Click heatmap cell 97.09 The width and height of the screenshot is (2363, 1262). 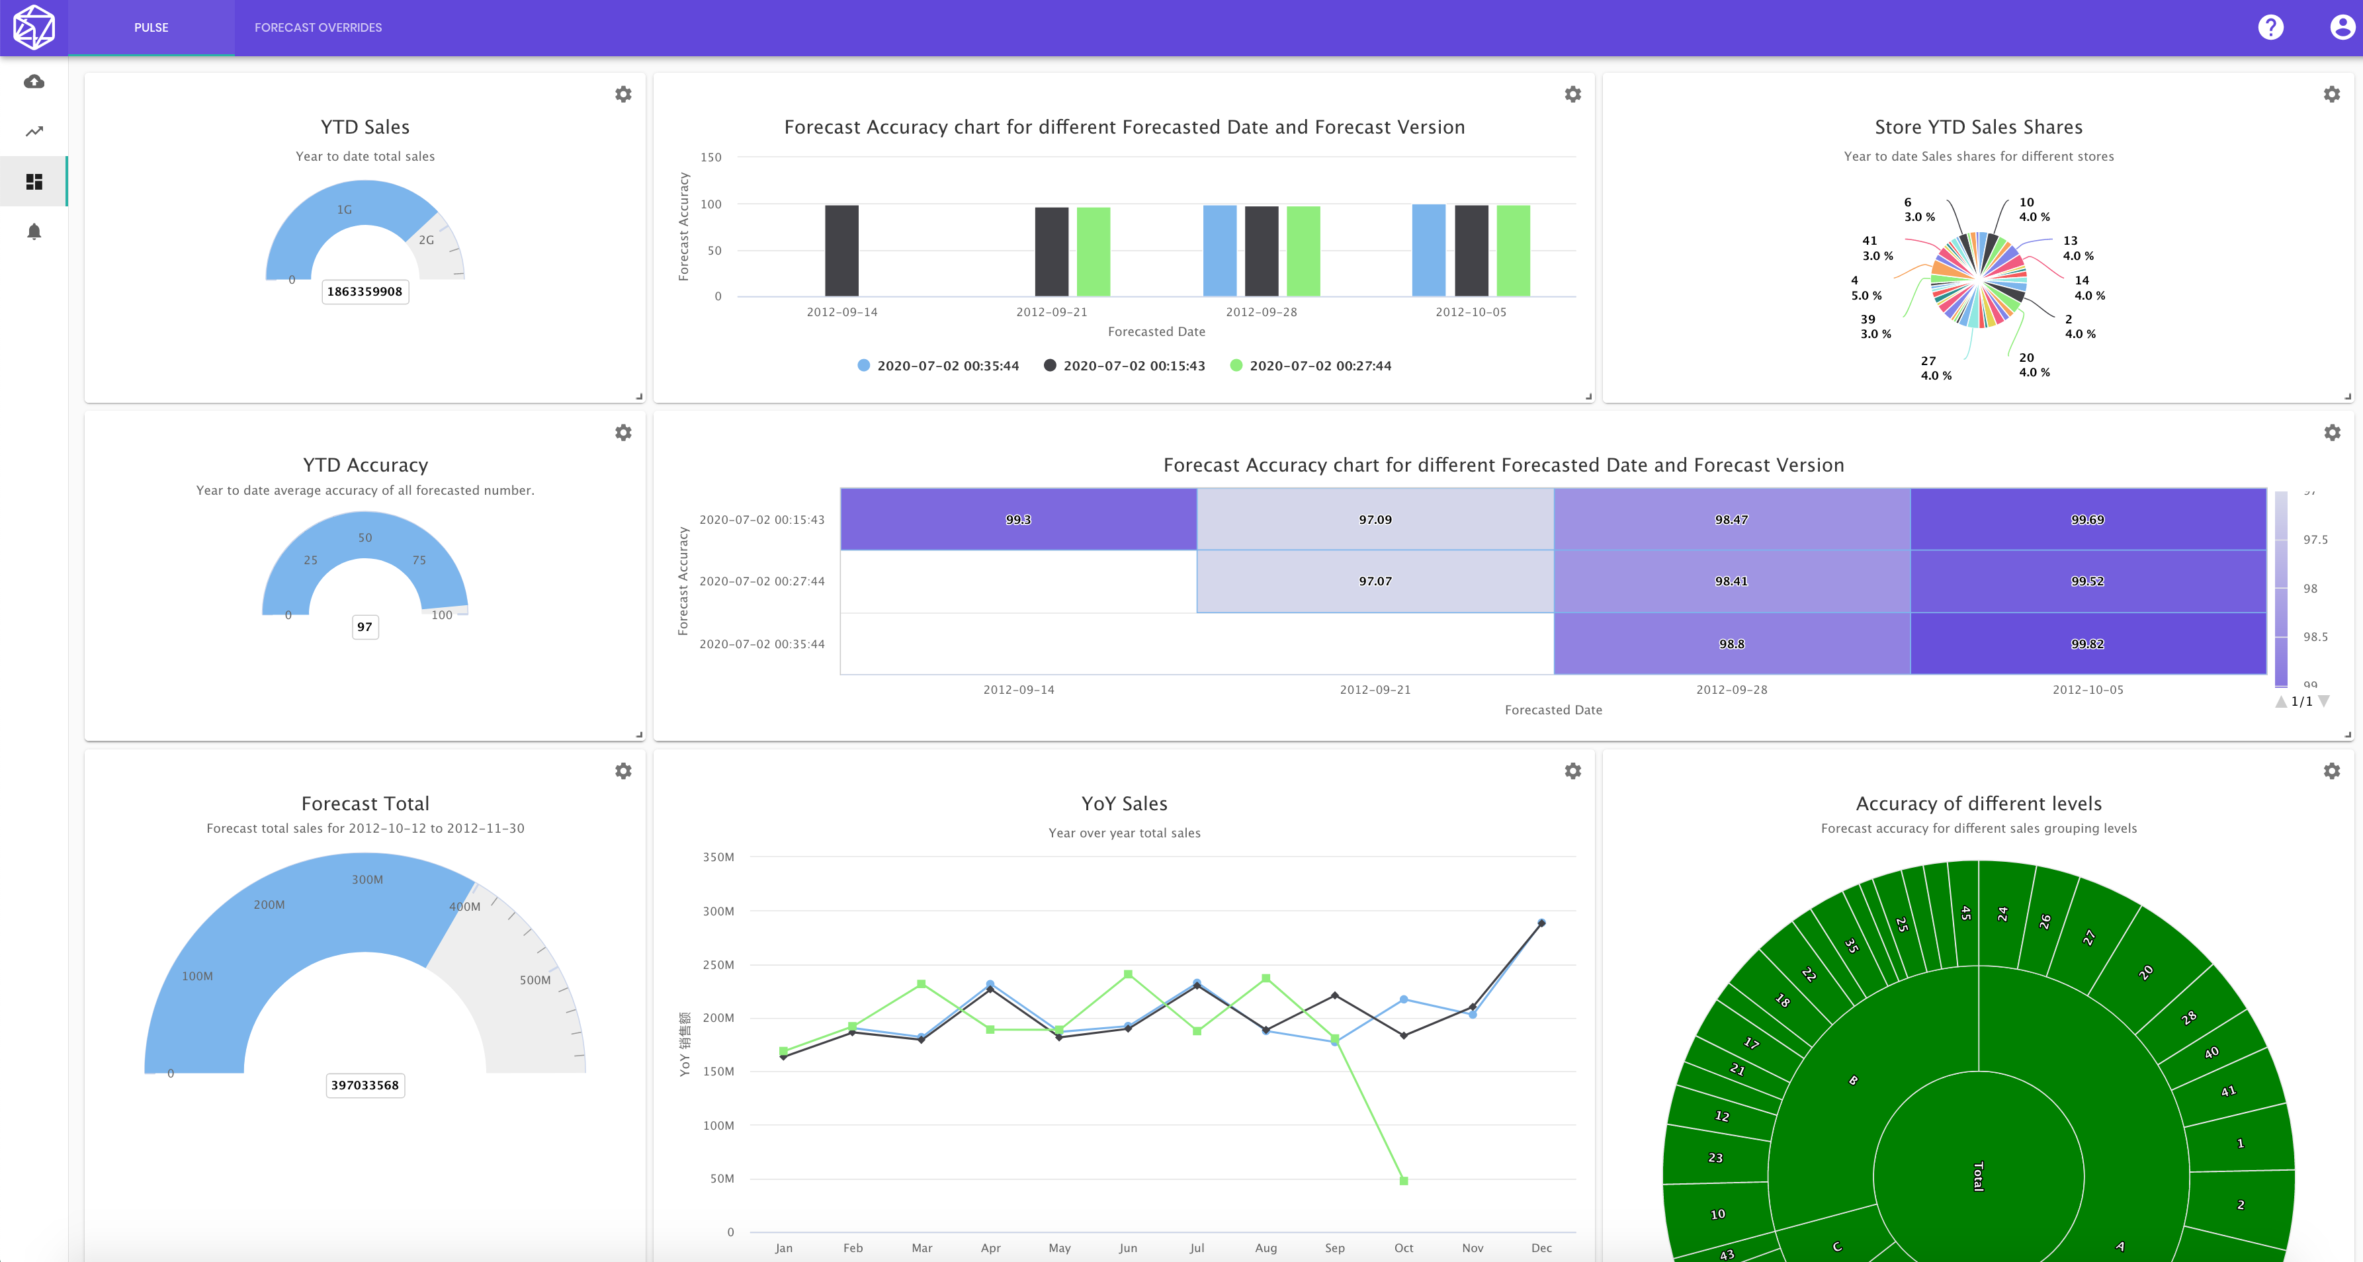pos(1375,519)
